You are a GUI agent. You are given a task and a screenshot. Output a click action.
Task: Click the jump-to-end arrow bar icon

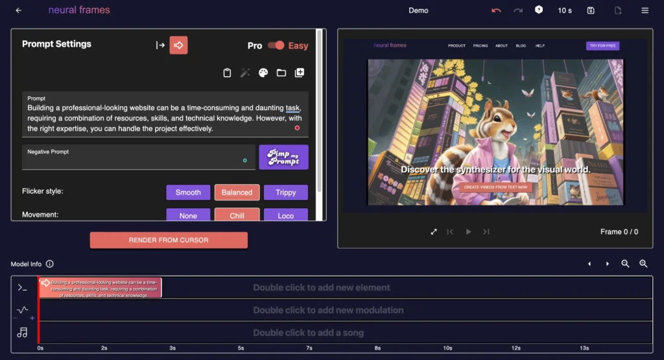tap(160, 45)
